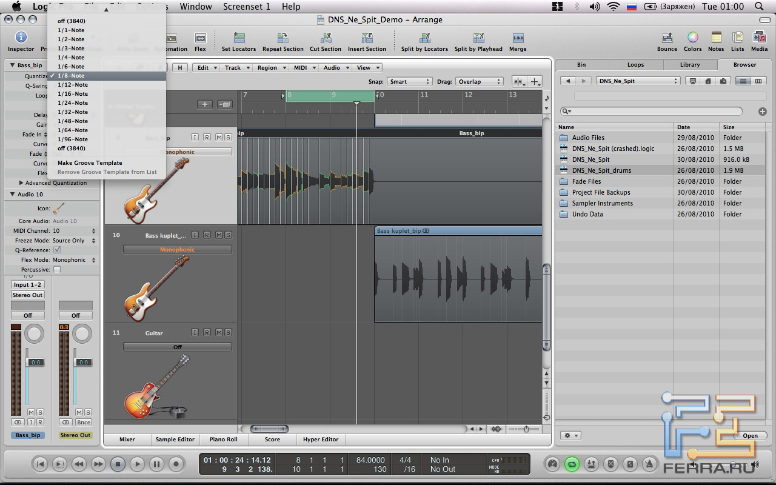
Task: Select 1/16-Note in quantize menu
Action: pos(73,94)
